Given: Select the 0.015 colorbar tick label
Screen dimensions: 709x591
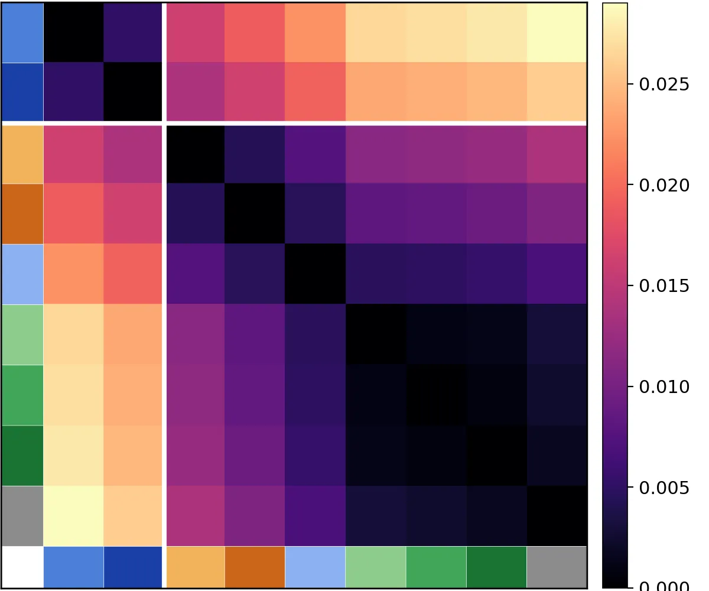Looking at the screenshot, I should 665,286.
